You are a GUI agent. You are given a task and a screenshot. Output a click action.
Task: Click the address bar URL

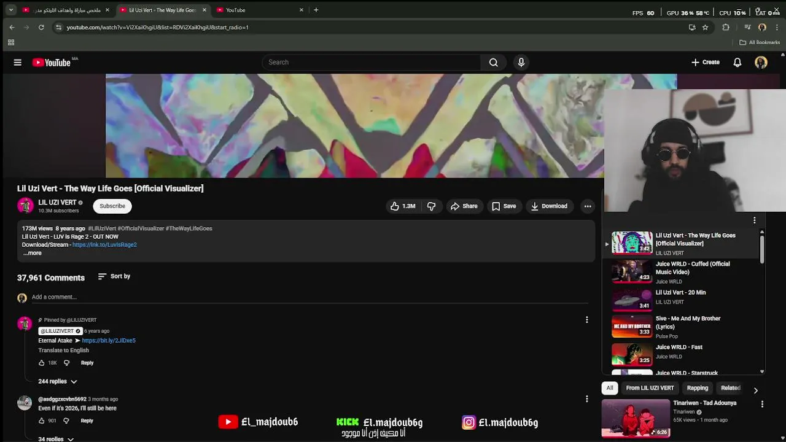157,27
